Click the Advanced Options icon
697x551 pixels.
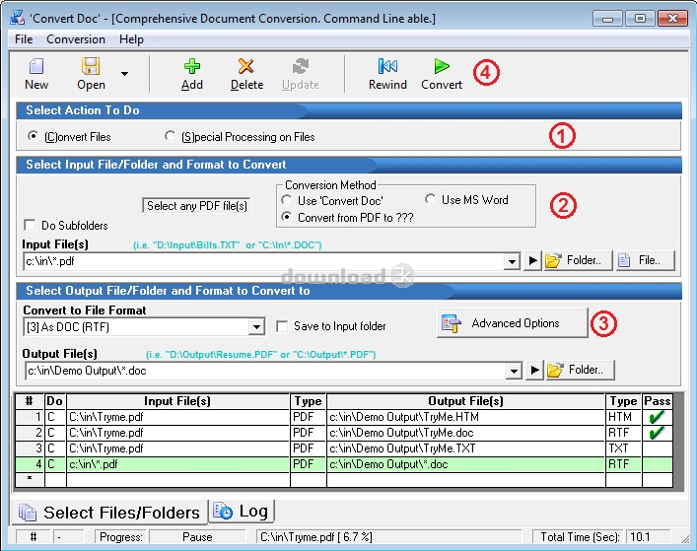pos(451,323)
